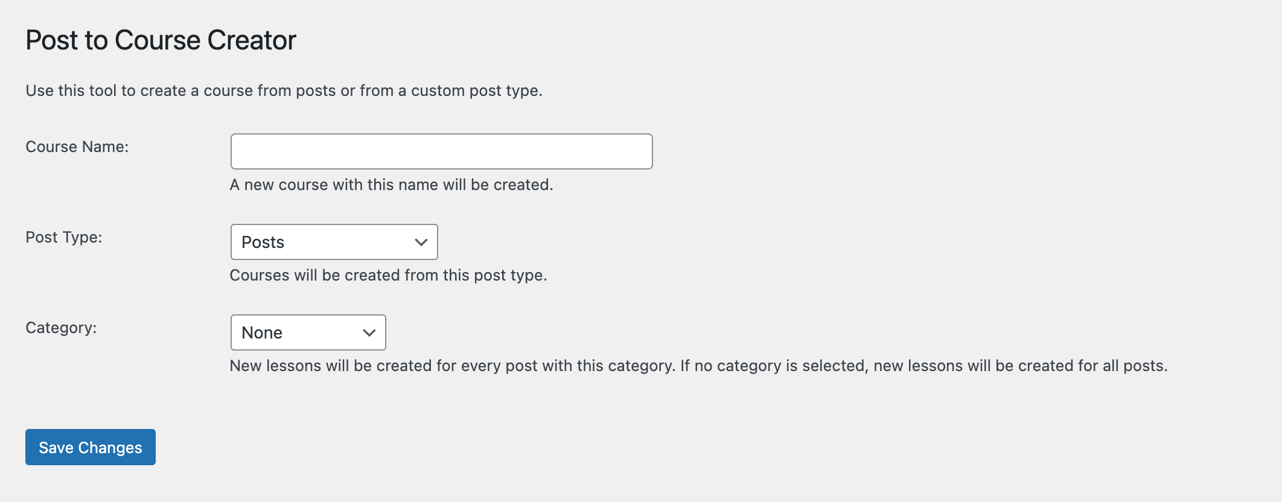Click the 'Category:' field label
The height and width of the screenshot is (502, 1282).
click(61, 328)
